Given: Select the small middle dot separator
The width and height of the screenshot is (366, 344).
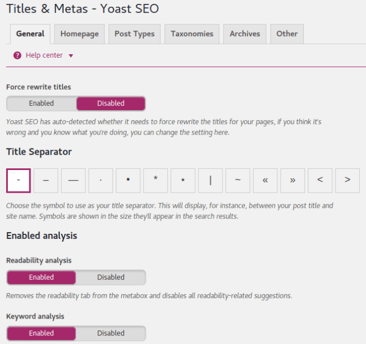Looking at the screenshot, I should pyautogui.click(x=101, y=181).
